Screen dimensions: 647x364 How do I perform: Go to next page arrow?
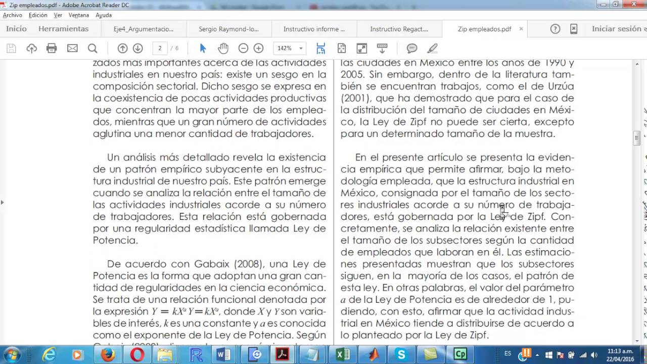click(137, 49)
